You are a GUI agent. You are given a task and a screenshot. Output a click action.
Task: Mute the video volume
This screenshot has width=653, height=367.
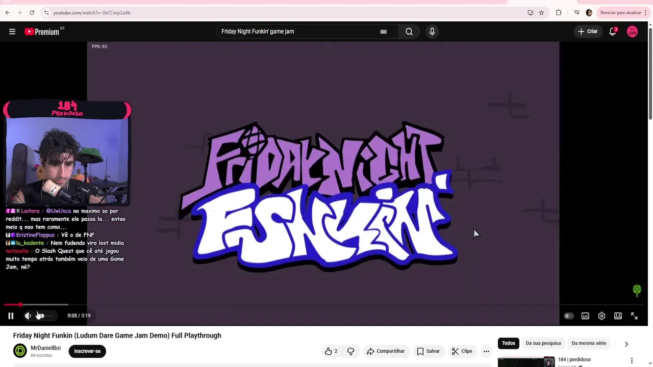point(28,316)
